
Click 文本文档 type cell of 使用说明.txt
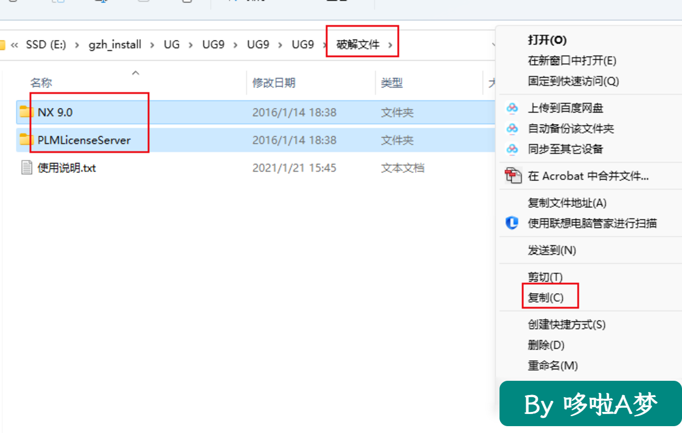402,168
